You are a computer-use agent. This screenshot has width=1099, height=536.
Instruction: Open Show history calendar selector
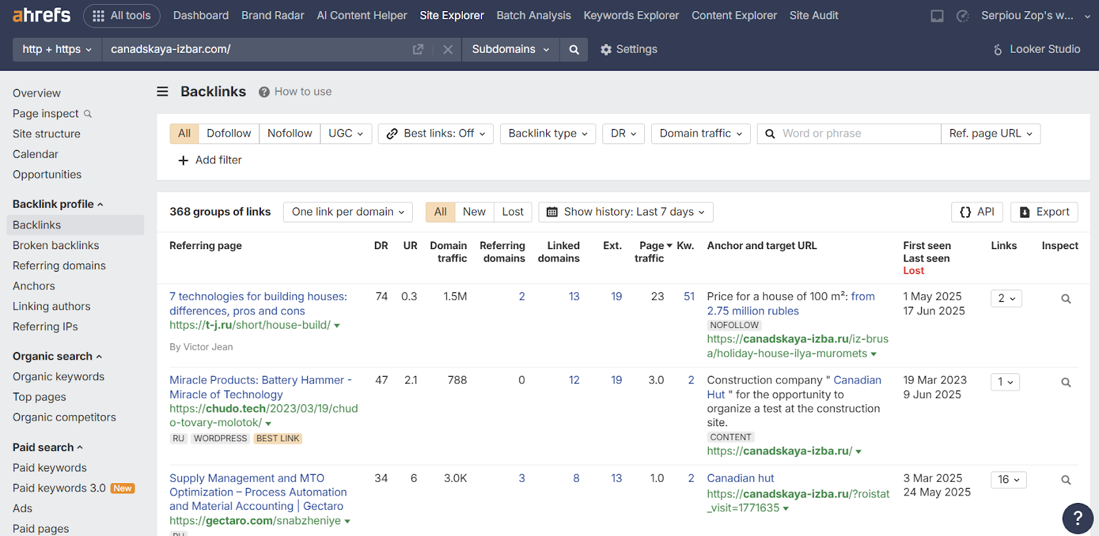tap(626, 212)
